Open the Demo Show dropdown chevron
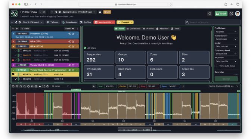The width and height of the screenshot is (251, 139). point(40,12)
